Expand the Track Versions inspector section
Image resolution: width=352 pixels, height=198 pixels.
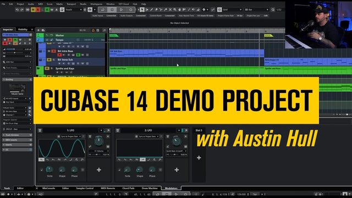pos(17,135)
